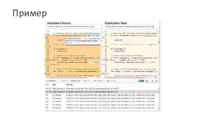
Task: Click the blue pill toggle in filter bar
Action: pyautogui.click(x=141, y=81)
